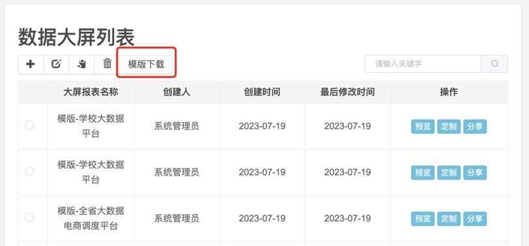The image size is (529, 246).
Task: Click 分享 for 全省大数据电商调度平台 row
Action: (475, 219)
